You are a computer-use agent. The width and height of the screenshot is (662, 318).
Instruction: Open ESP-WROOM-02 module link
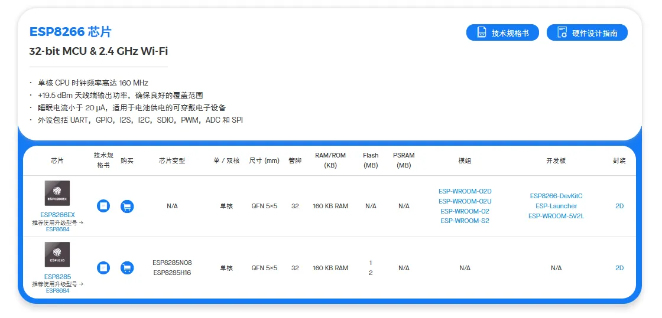[x=465, y=211]
